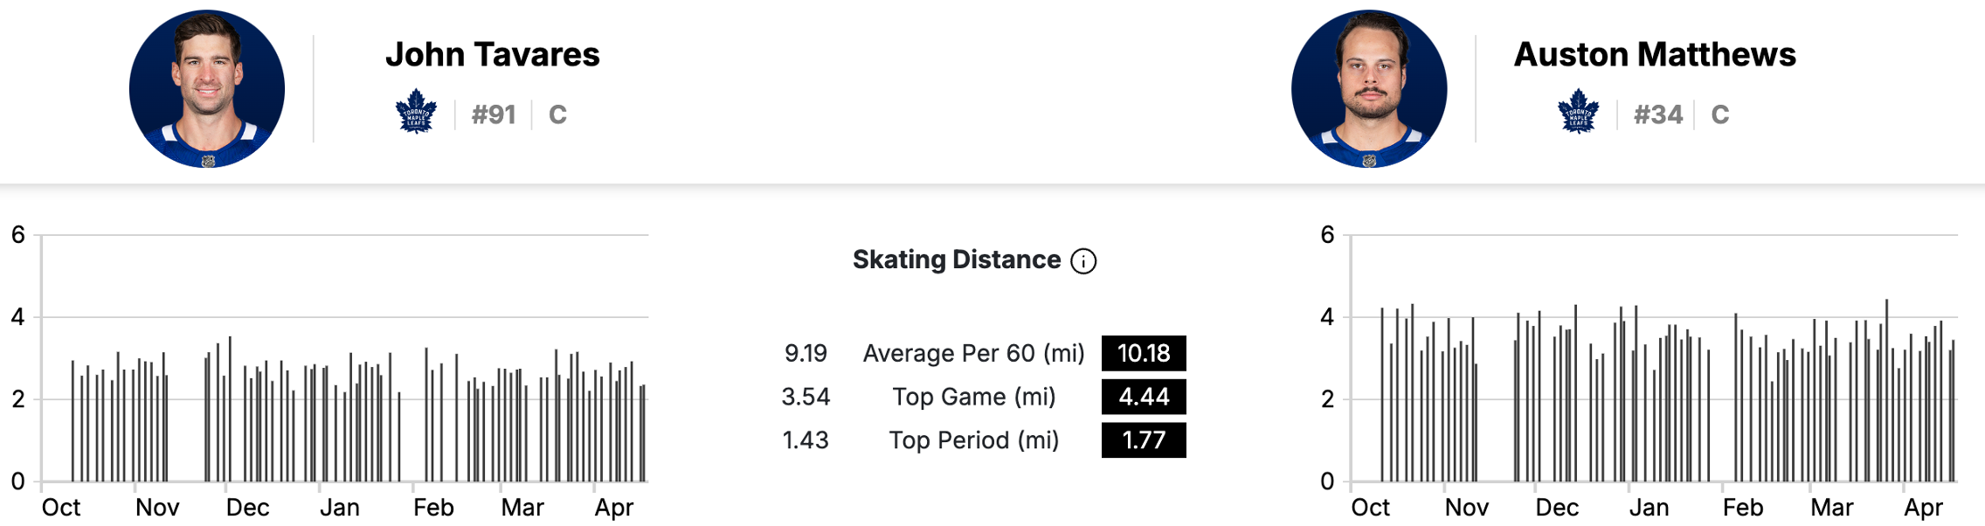Click the Skating Distance heading
The width and height of the screenshot is (1985, 526).
[957, 260]
